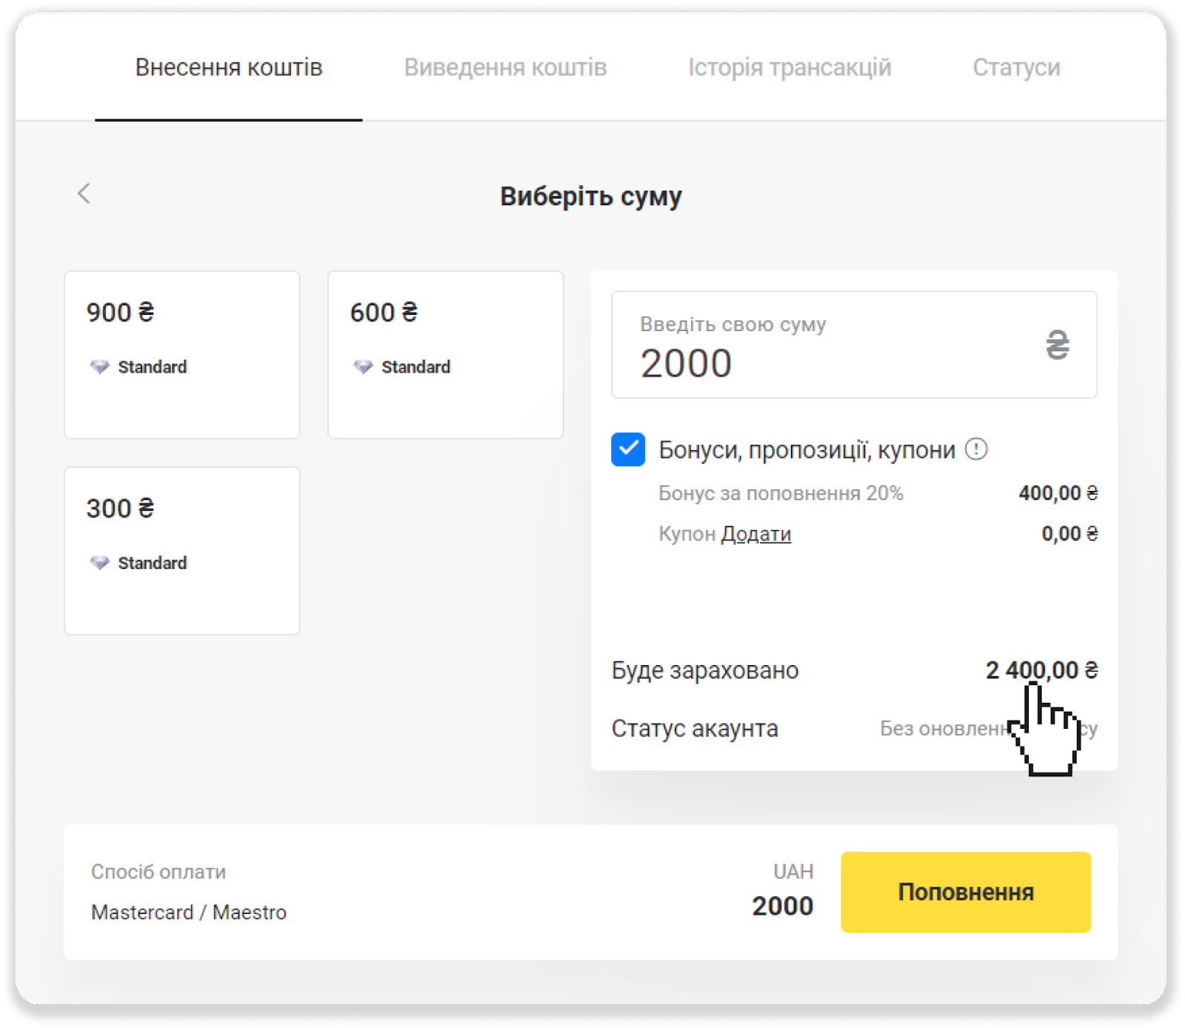Image resolution: width=1185 pixels, height=1028 pixels.
Task: Click diamond icon in 300 ₴ card
Action: point(99,564)
